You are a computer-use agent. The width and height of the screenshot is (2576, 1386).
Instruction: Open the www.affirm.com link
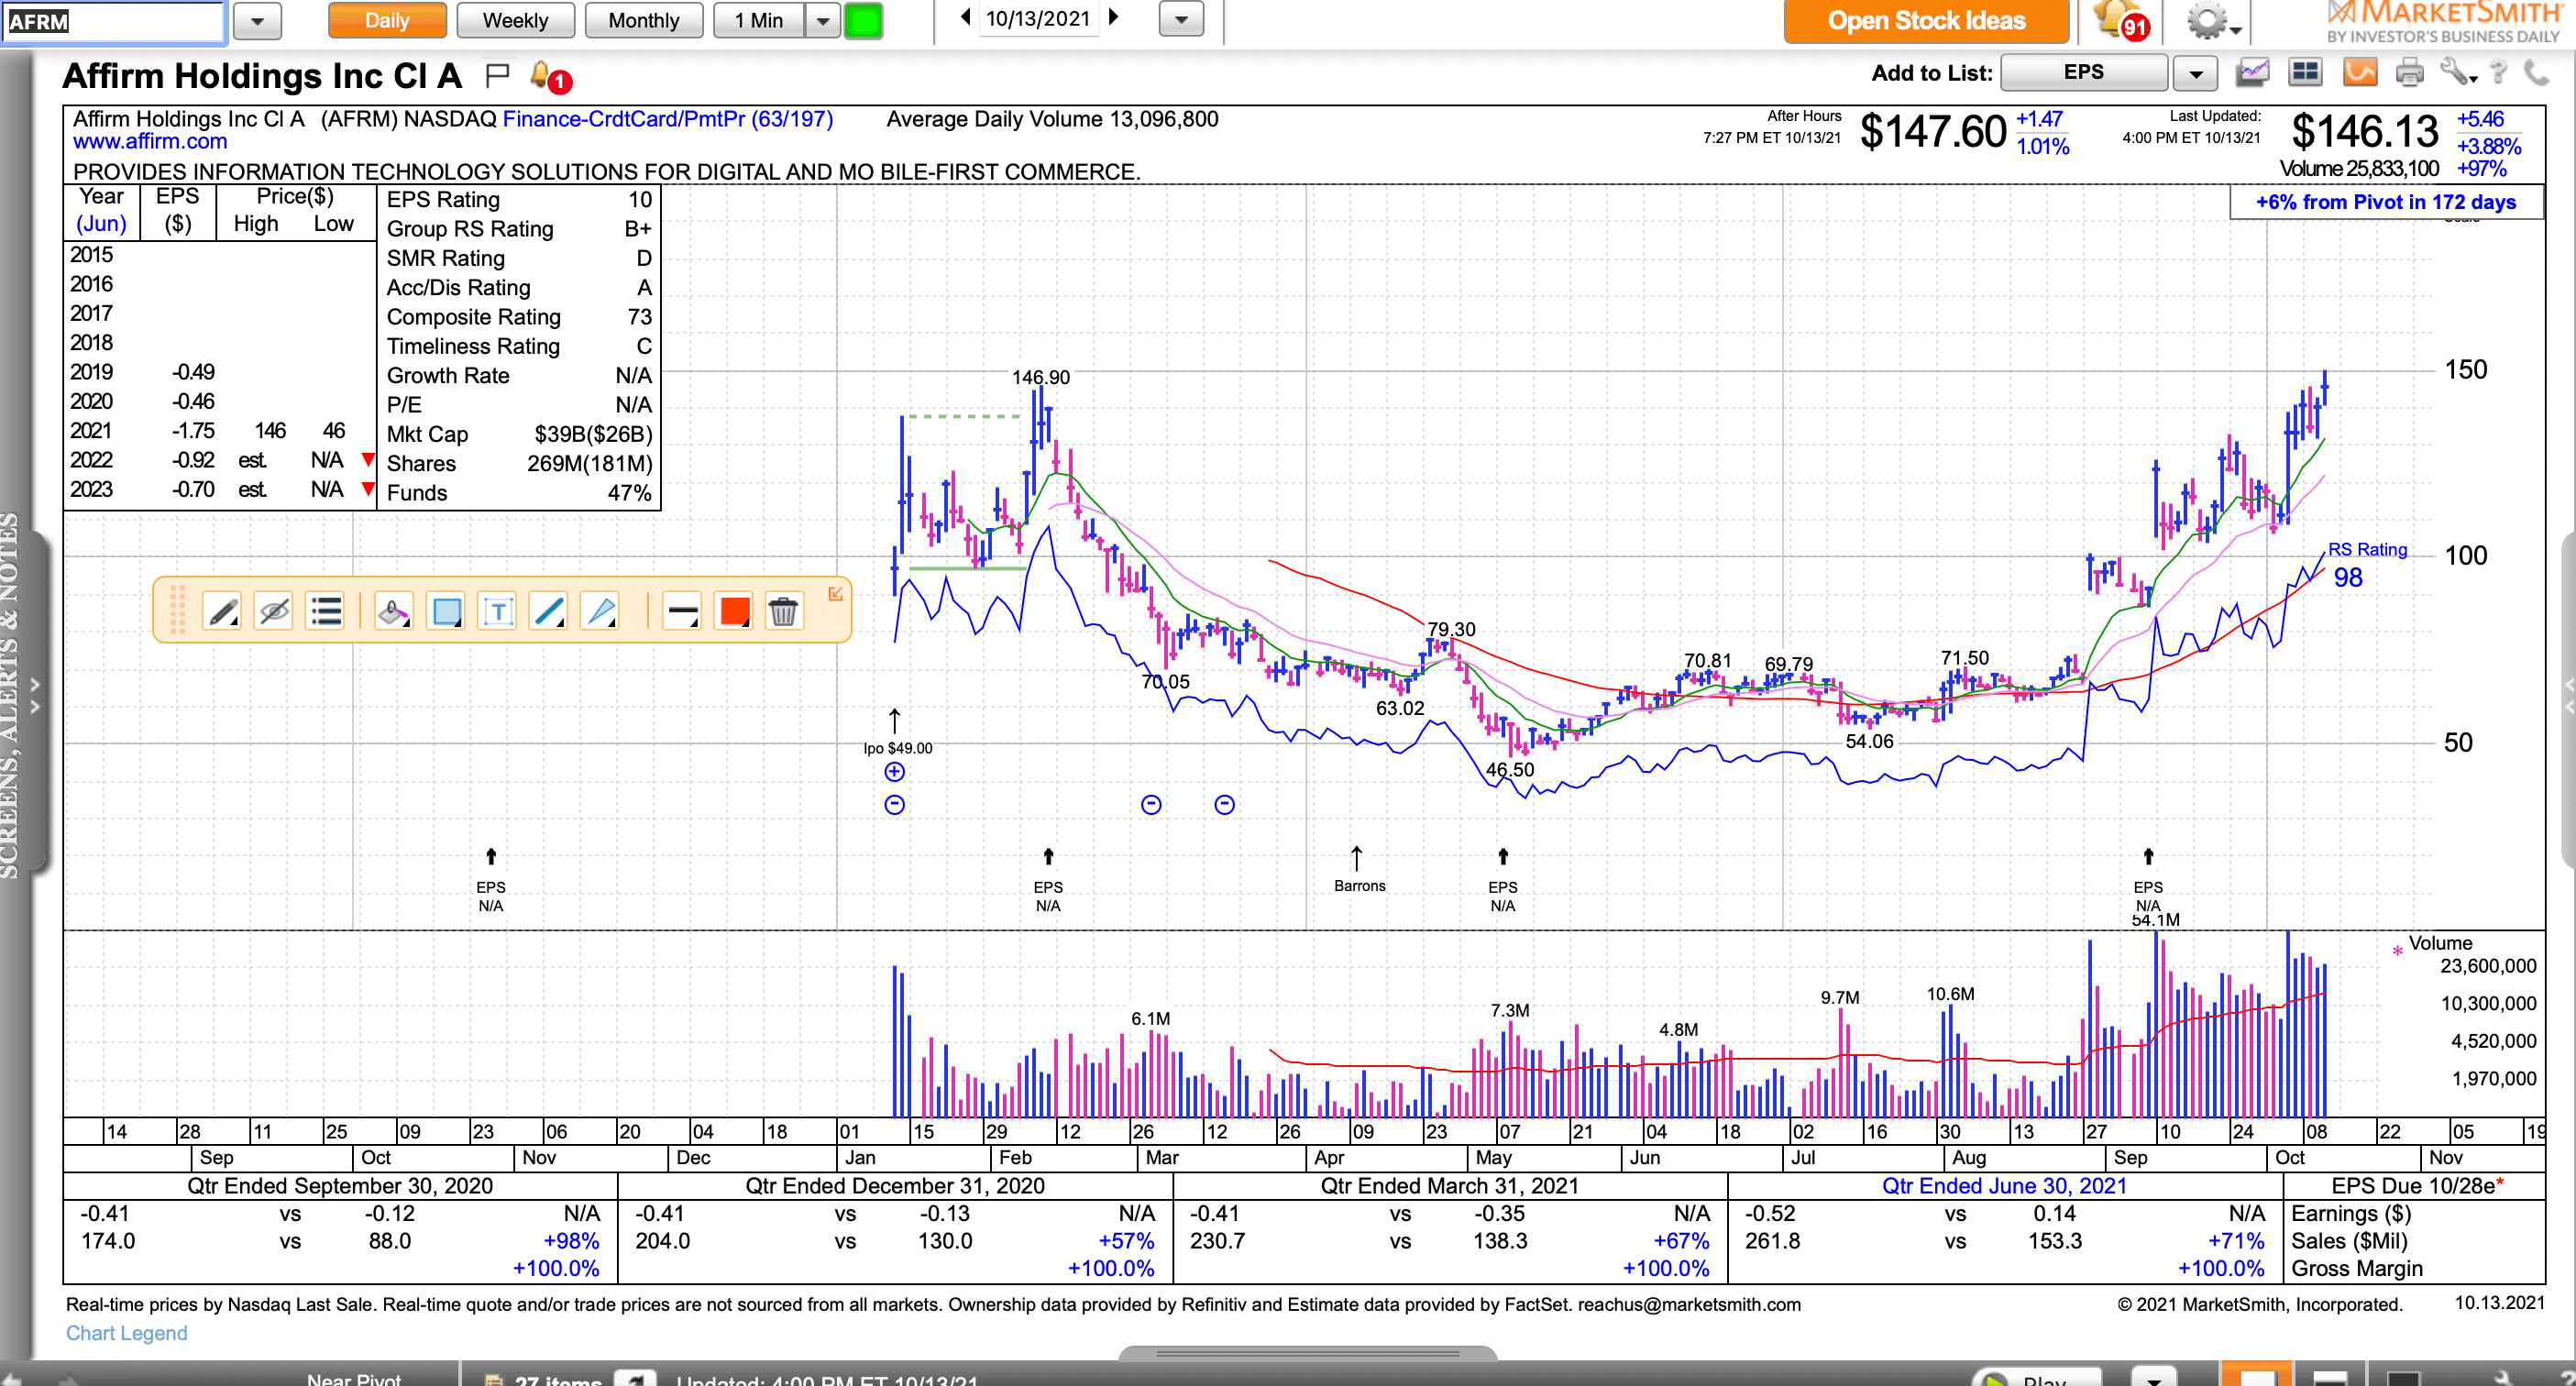coord(150,142)
